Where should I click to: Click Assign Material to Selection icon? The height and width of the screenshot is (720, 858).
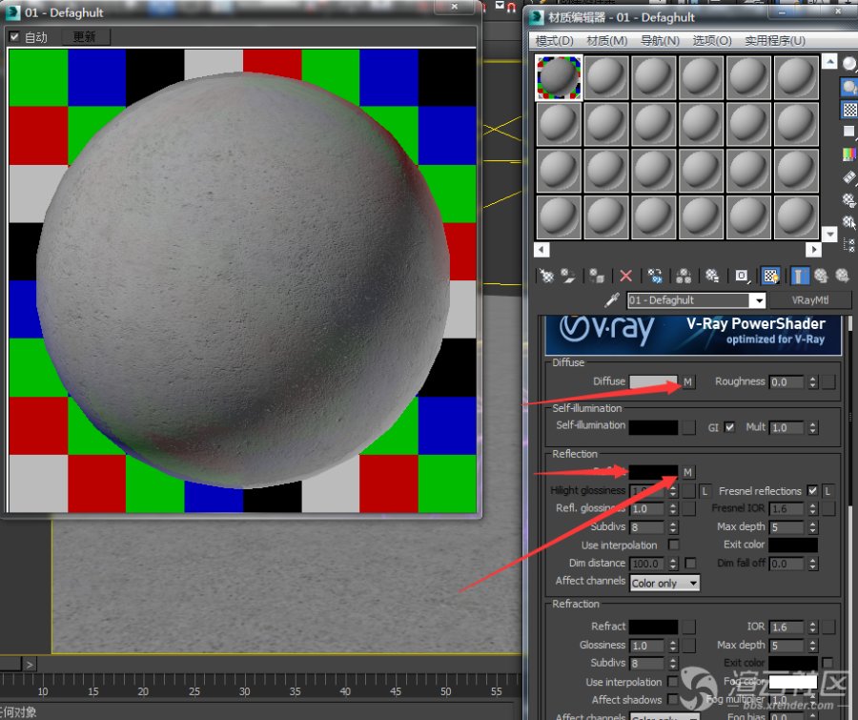click(x=597, y=276)
